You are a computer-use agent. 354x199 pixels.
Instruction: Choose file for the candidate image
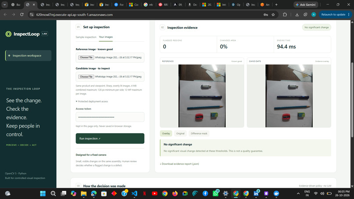[x=86, y=76]
